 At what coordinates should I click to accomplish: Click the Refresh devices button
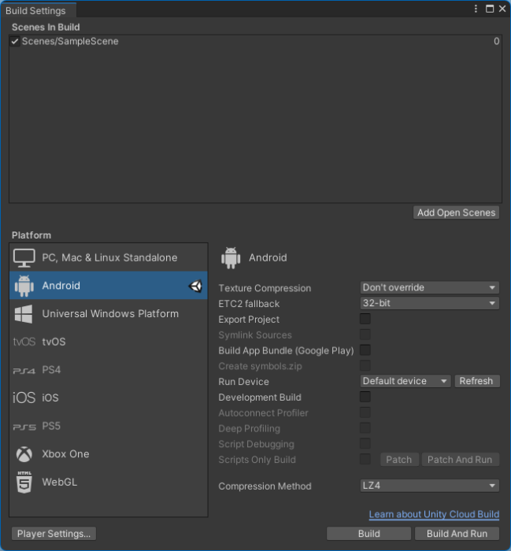pyautogui.click(x=477, y=381)
